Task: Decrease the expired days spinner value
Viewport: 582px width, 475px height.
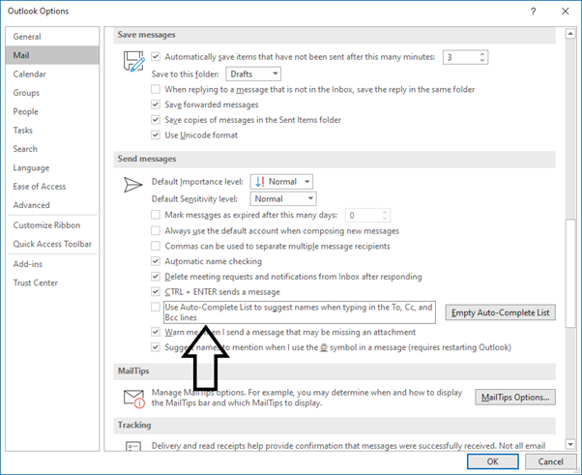Action: [385, 218]
